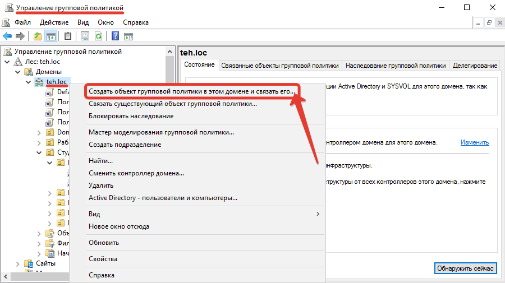Click the Изменить link

pos(475,142)
